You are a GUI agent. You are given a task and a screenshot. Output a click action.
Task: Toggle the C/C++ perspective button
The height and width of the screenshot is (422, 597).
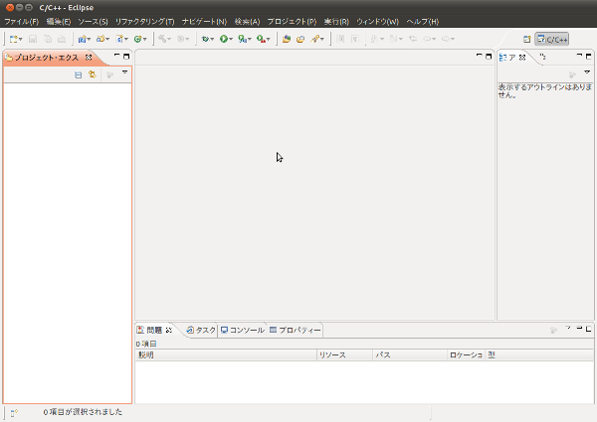(551, 39)
